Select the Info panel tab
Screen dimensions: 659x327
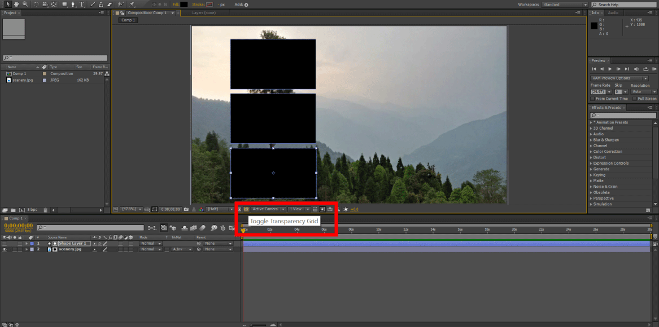point(595,13)
